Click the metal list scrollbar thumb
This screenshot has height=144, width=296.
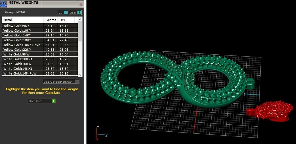tap(80, 31)
